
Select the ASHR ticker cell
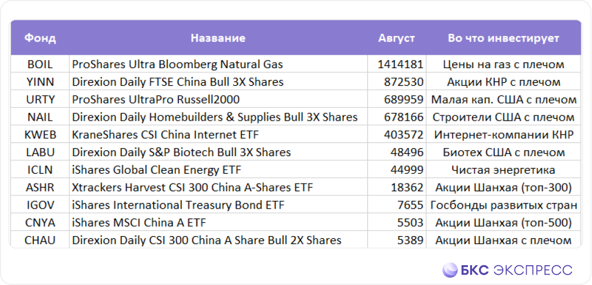40,187
